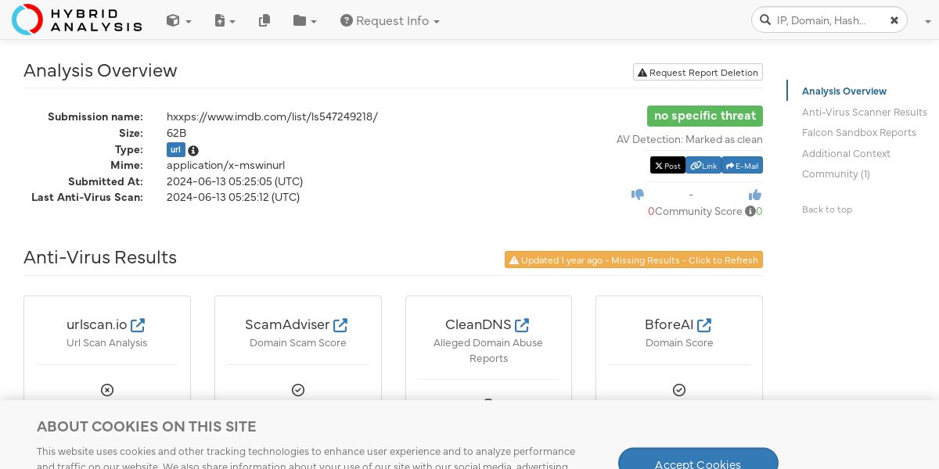Open urlscan.io external link icon
939x469 pixels.
click(x=138, y=324)
